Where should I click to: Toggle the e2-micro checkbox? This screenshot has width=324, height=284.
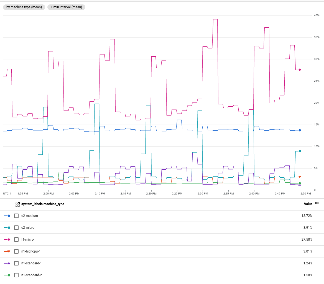[x=16, y=227]
